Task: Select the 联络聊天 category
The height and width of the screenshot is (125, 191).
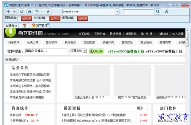Action: [x=71, y=42]
